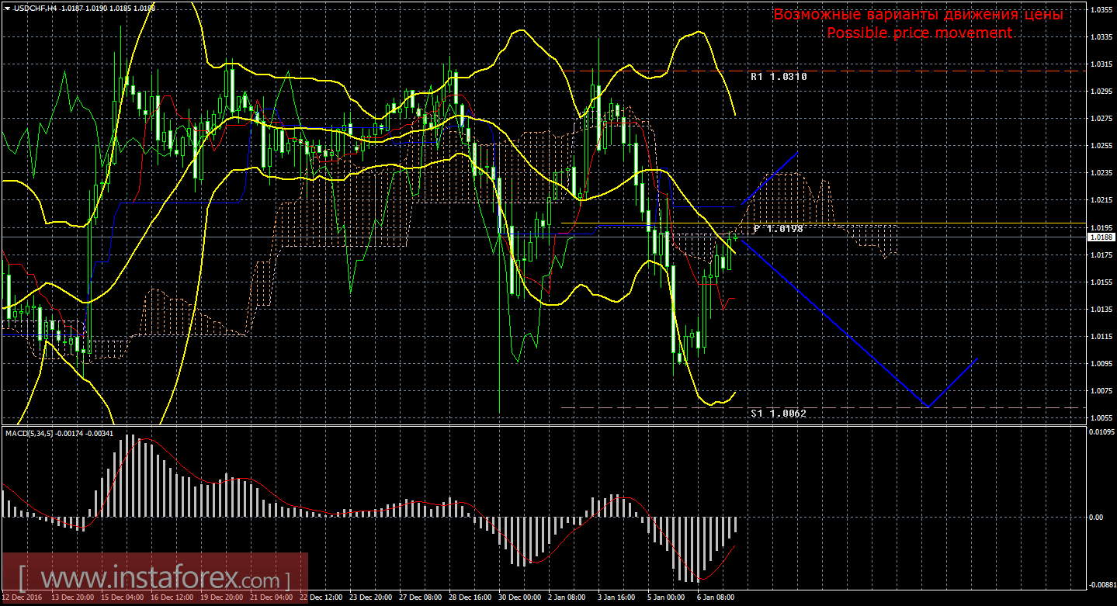Select the S1 1.0062 support label

pyautogui.click(x=779, y=414)
